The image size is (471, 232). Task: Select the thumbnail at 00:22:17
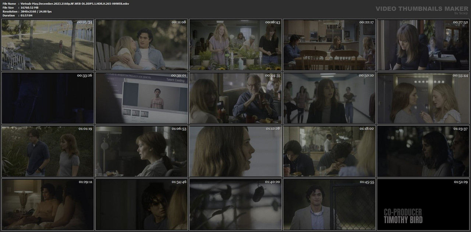pos(329,45)
